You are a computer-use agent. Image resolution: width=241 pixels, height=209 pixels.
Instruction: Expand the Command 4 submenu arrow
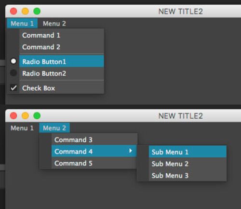click(131, 151)
